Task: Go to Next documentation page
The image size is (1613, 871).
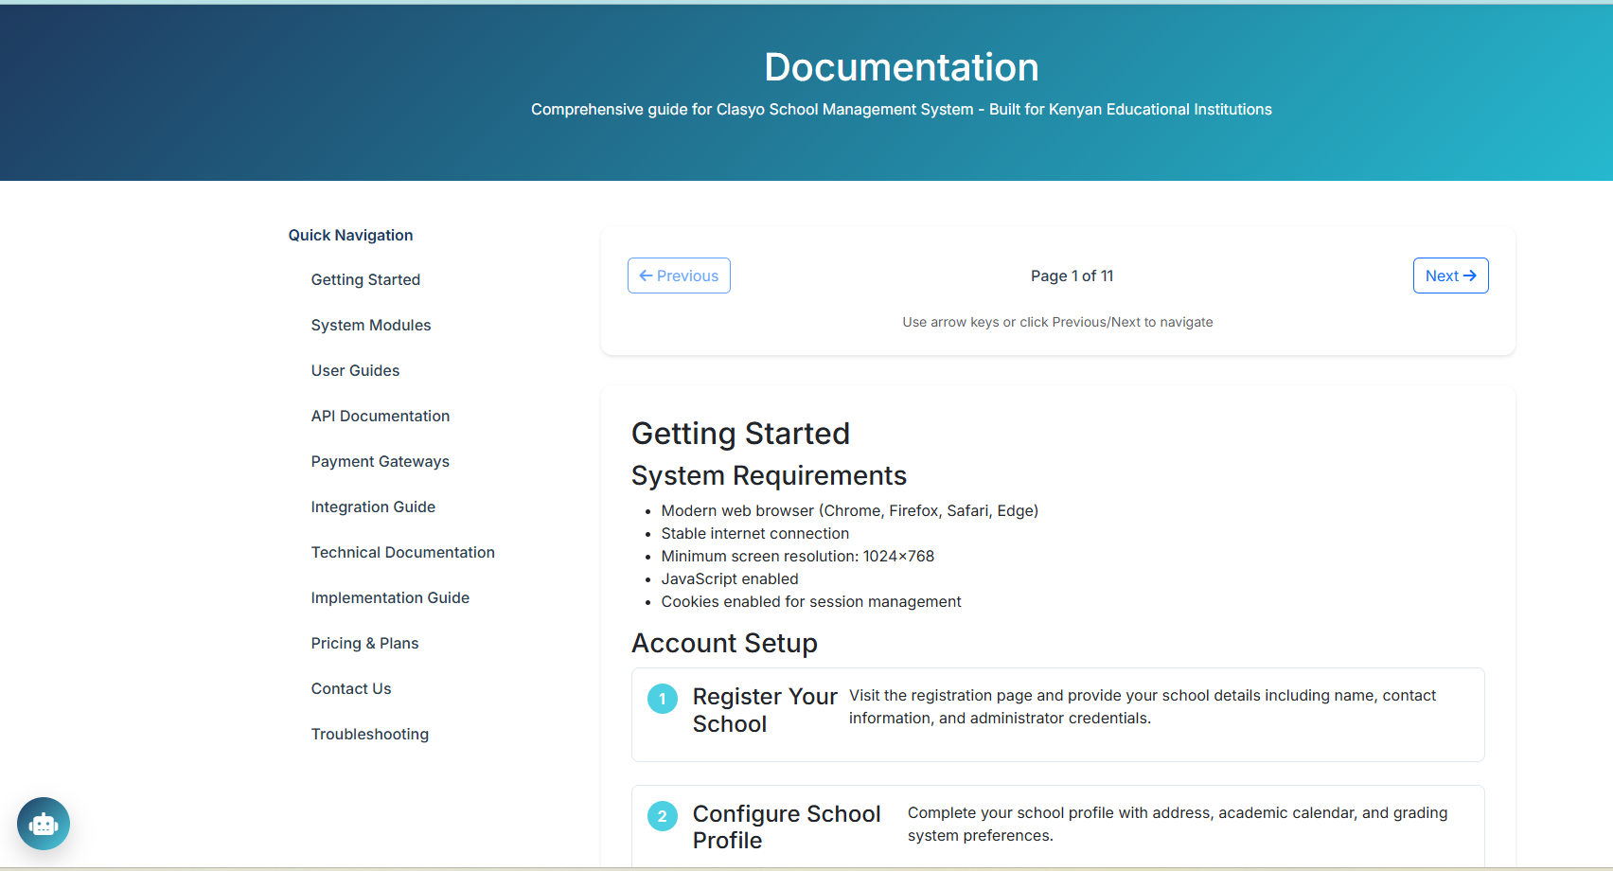Action: [1450, 276]
